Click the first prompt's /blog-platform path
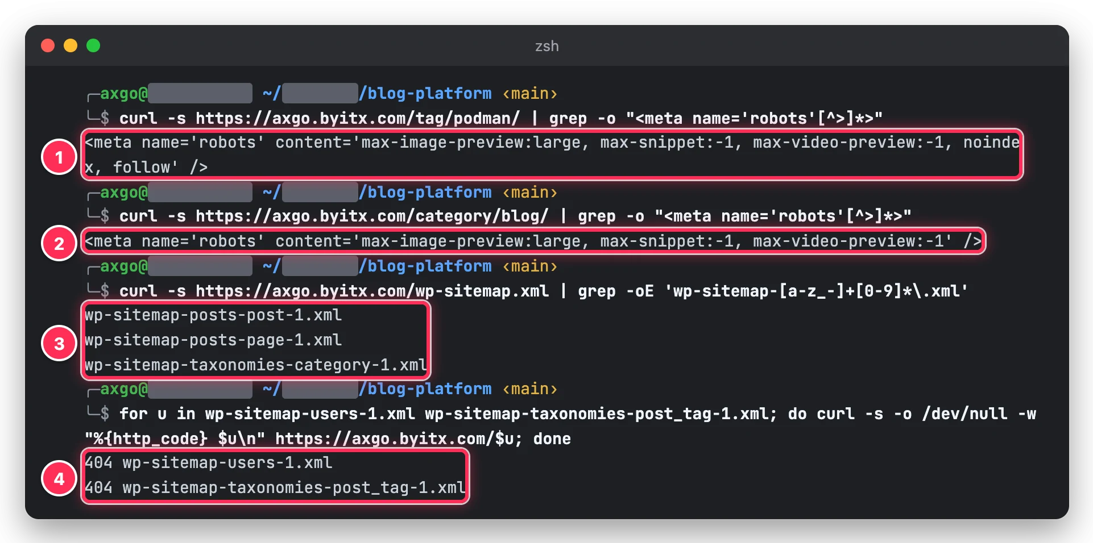1093x543 pixels. (x=425, y=93)
